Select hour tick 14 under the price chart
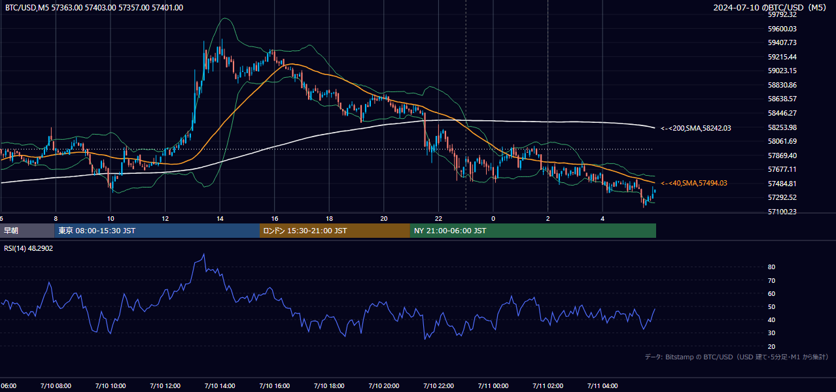 [x=220, y=218]
